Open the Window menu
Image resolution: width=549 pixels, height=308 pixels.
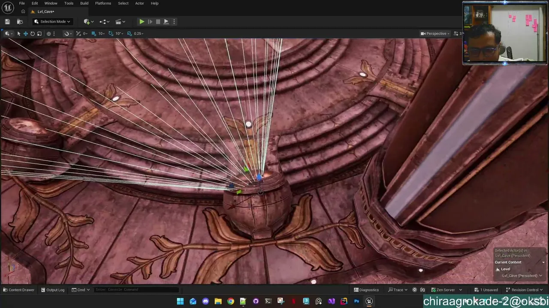click(51, 3)
